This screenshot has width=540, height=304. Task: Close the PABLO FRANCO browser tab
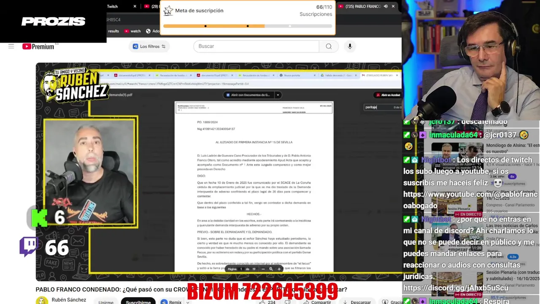coord(393,6)
